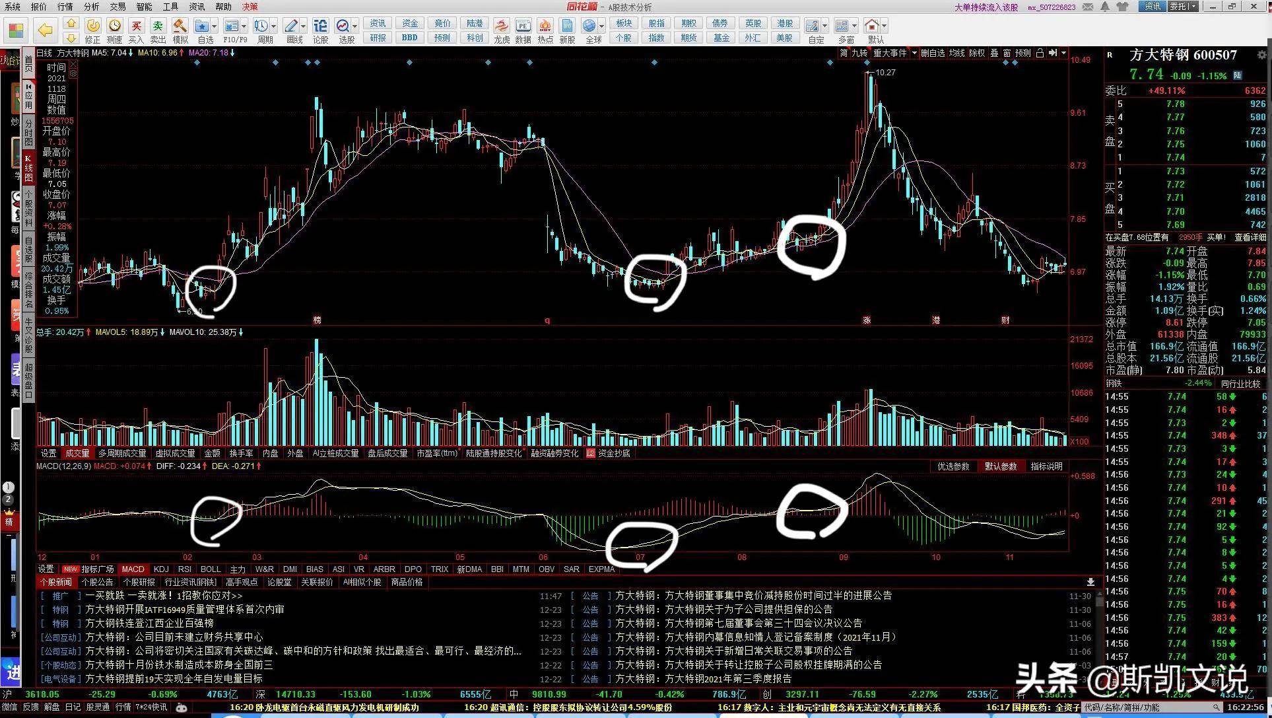The width and height of the screenshot is (1272, 718).
Task: Expand the 选股 dropdown arrow
Action: click(355, 26)
